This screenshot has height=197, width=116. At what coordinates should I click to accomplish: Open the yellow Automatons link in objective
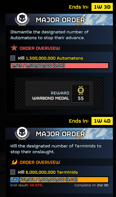pyautogui.click(x=70, y=58)
